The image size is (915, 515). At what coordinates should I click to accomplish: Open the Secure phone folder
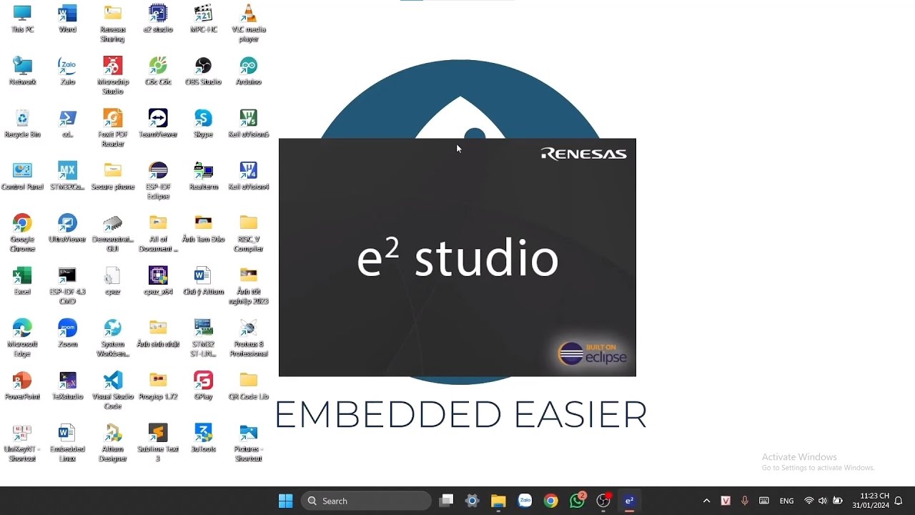112,175
